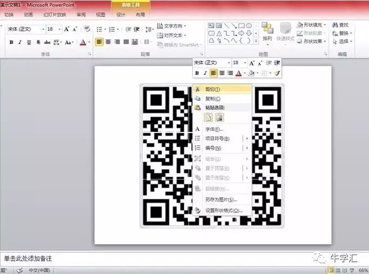Image resolution: width=369 pixels, height=274 pixels.
Task: Select the down arrow shape in gallery
Action: click(x=249, y=33)
